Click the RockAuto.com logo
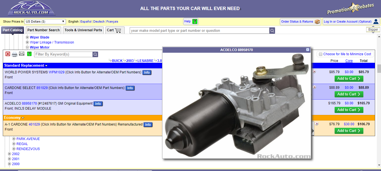The image size is (381, 171). [31, 8]
